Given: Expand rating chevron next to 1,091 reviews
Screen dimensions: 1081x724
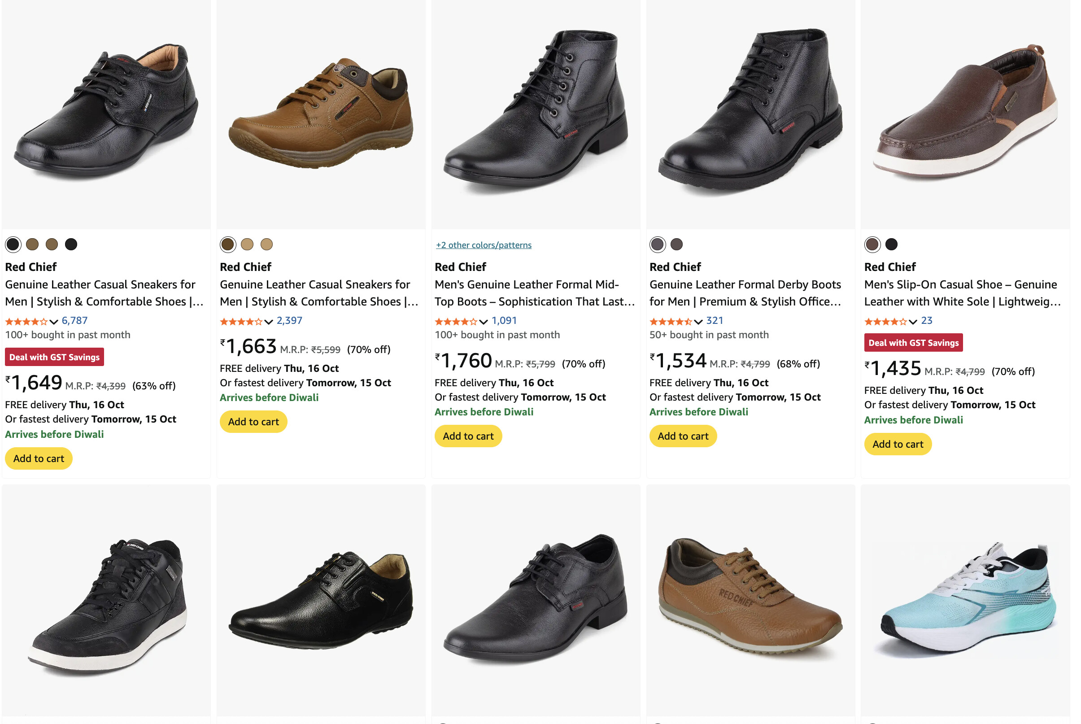Looking at the screenshot, I should coord(483,322).
